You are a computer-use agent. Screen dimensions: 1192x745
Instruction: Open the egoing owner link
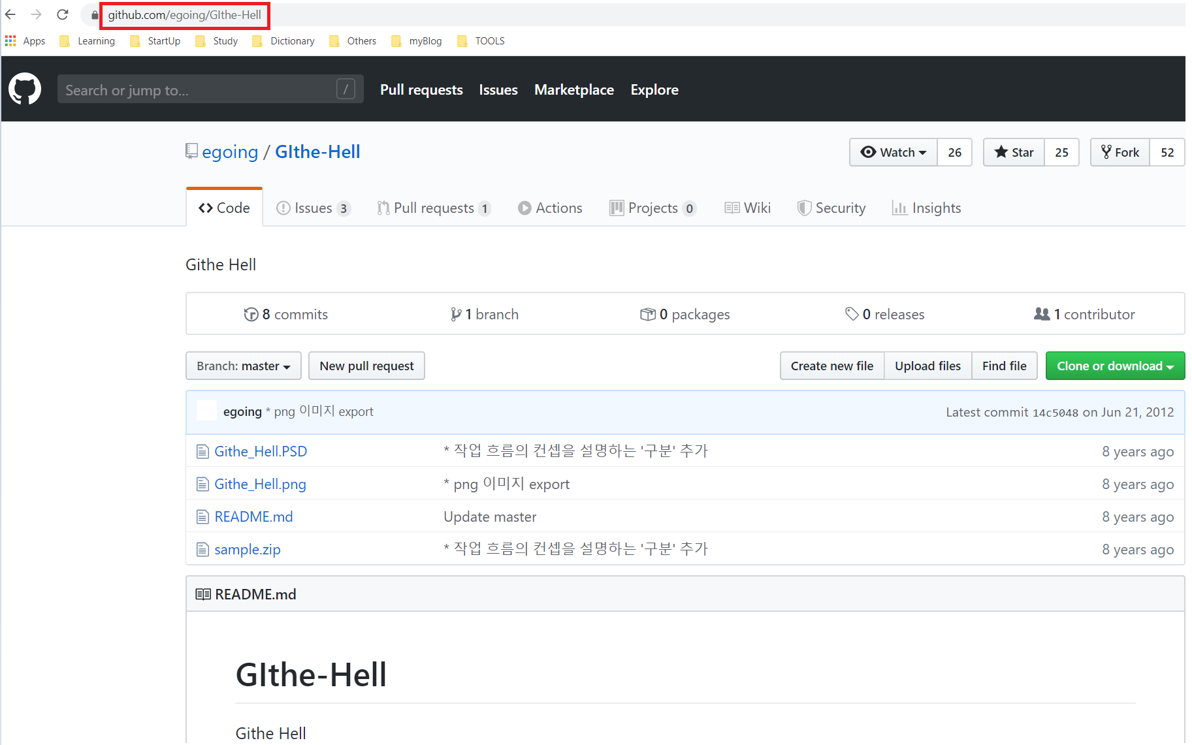click(230, 151)
